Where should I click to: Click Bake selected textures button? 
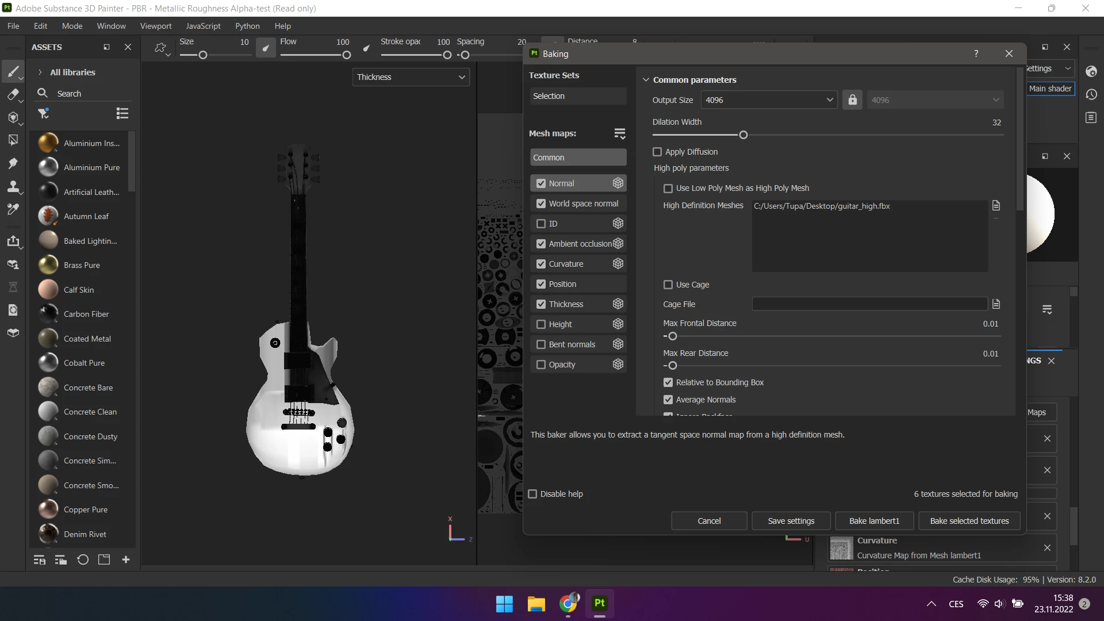pyautogui.click(x=969, y=521)
